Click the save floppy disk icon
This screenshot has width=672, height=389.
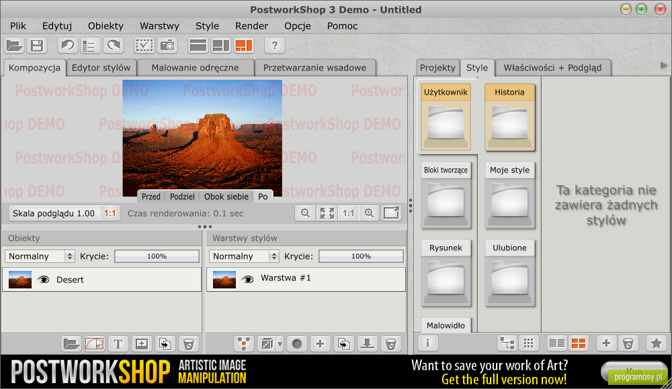[x=37, y=46]
